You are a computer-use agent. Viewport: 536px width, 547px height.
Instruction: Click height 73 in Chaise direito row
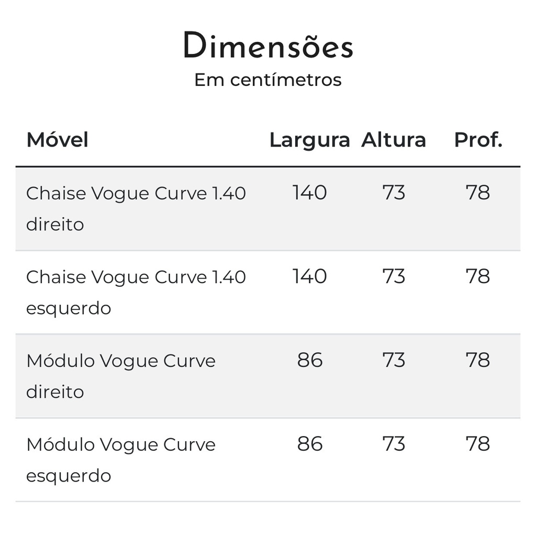click(x=394, y=193)
